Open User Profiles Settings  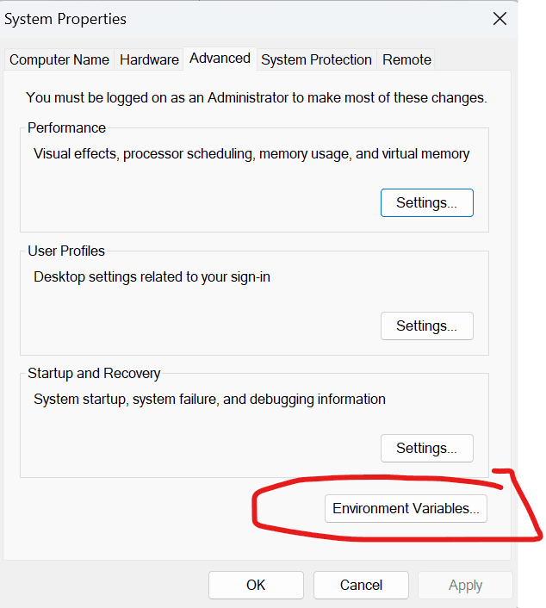click(426, 326)
